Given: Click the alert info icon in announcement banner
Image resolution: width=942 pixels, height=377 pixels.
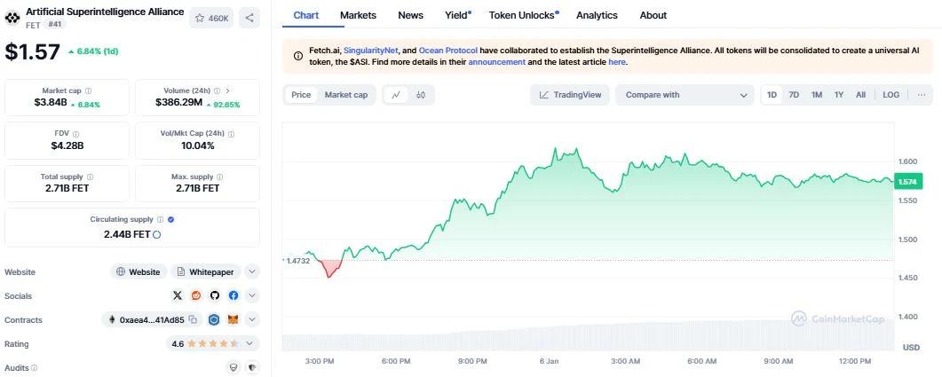Looking at the screenshot, I should pyautogui.click(x=298, y=56).
